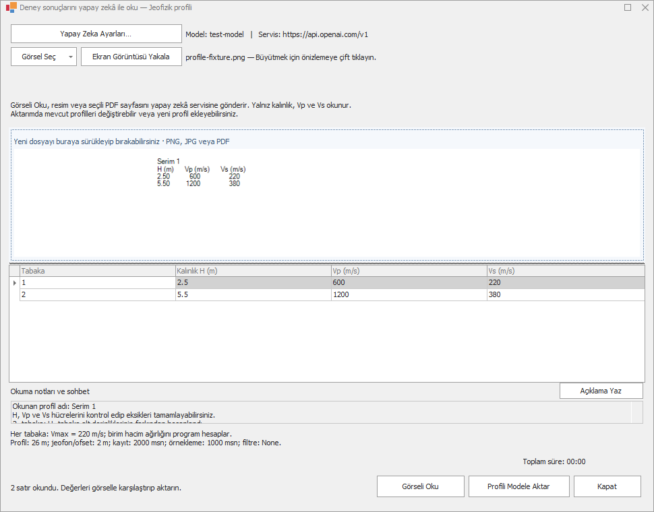Click the Görseli Oku button
The width and height of the screenshot is (654, 512).
point(421,486)
